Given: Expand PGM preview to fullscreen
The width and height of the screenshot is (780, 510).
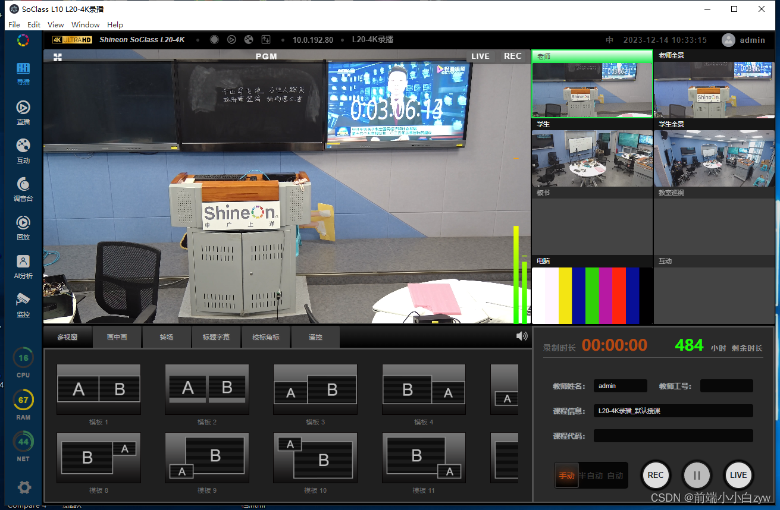Looking at the screenshot, I should click(58, 57).
